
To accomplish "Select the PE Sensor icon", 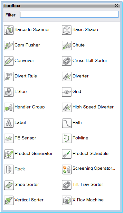I will pos(9,138).
